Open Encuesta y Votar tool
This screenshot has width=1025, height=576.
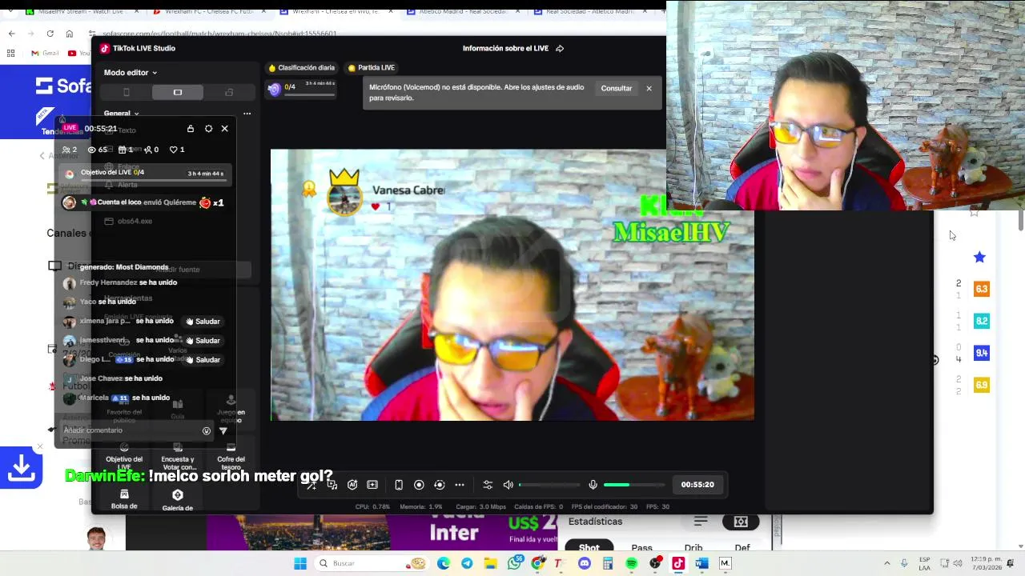178,456
